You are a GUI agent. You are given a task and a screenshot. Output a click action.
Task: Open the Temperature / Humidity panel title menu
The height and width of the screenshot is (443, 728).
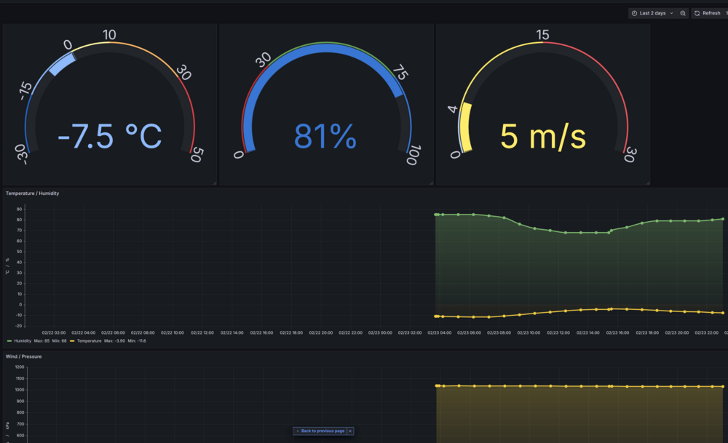[x=33, y=193]
